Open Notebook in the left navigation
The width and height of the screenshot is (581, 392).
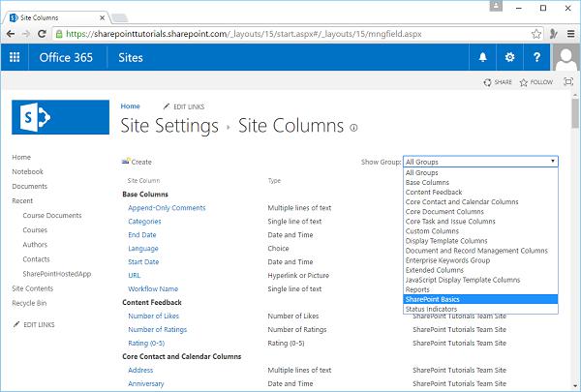click(27, 171)
